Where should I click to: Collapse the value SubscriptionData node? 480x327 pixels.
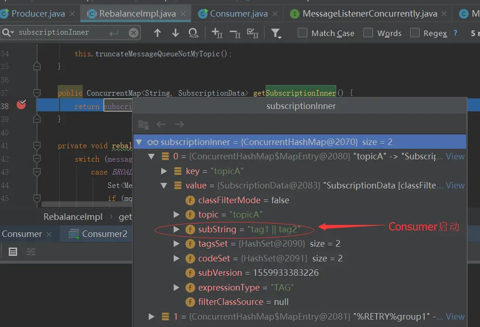click(164, 186)
